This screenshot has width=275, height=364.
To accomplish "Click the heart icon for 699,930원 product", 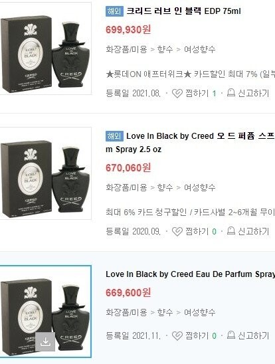I will click(177, 93).
